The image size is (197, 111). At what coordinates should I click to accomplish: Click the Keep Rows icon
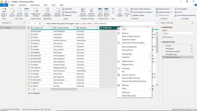100,10
